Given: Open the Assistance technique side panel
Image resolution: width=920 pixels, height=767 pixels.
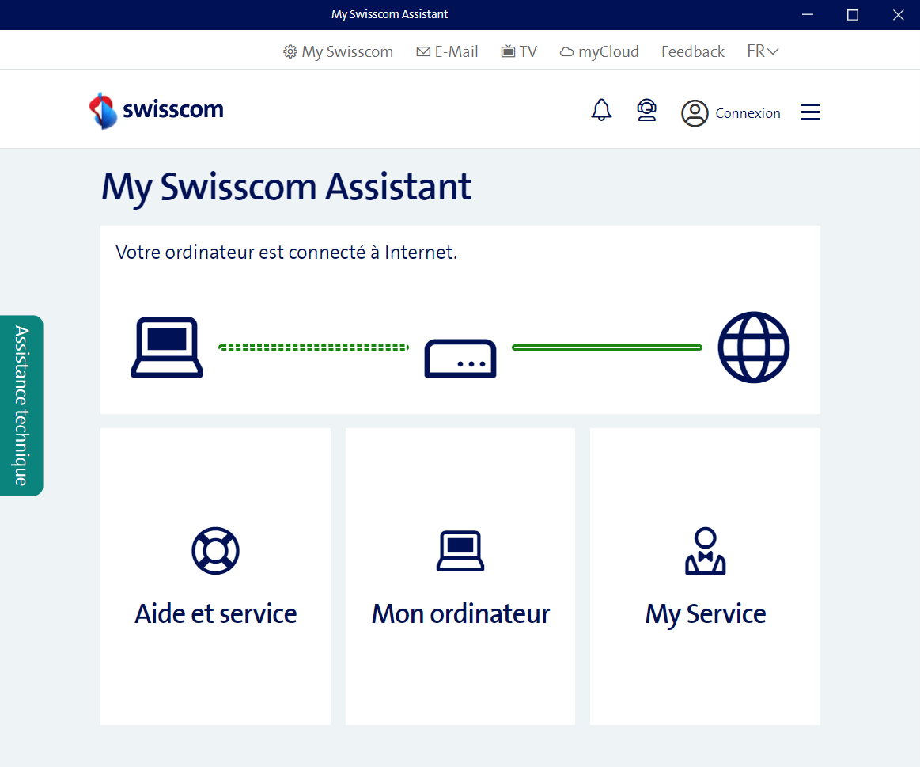Looking at the screenshot, I should pos(21,405).
